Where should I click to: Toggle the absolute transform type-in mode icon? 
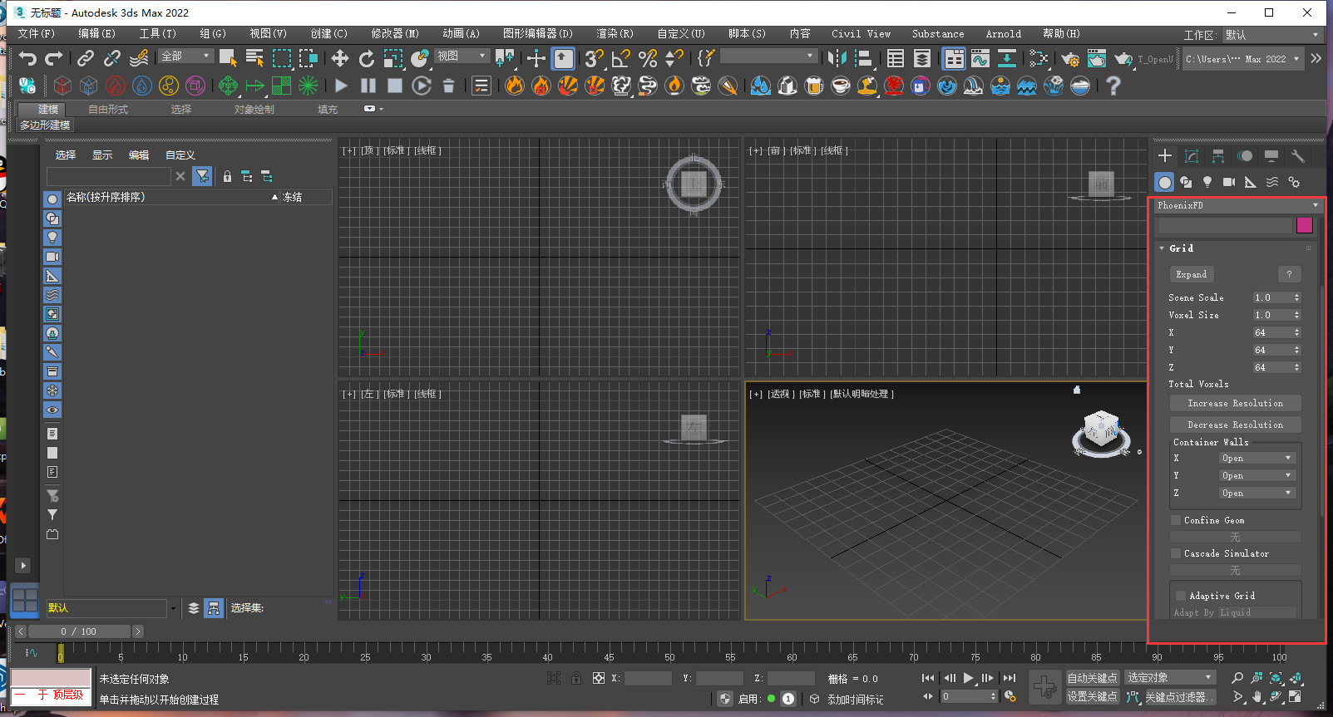coord(598,678)
